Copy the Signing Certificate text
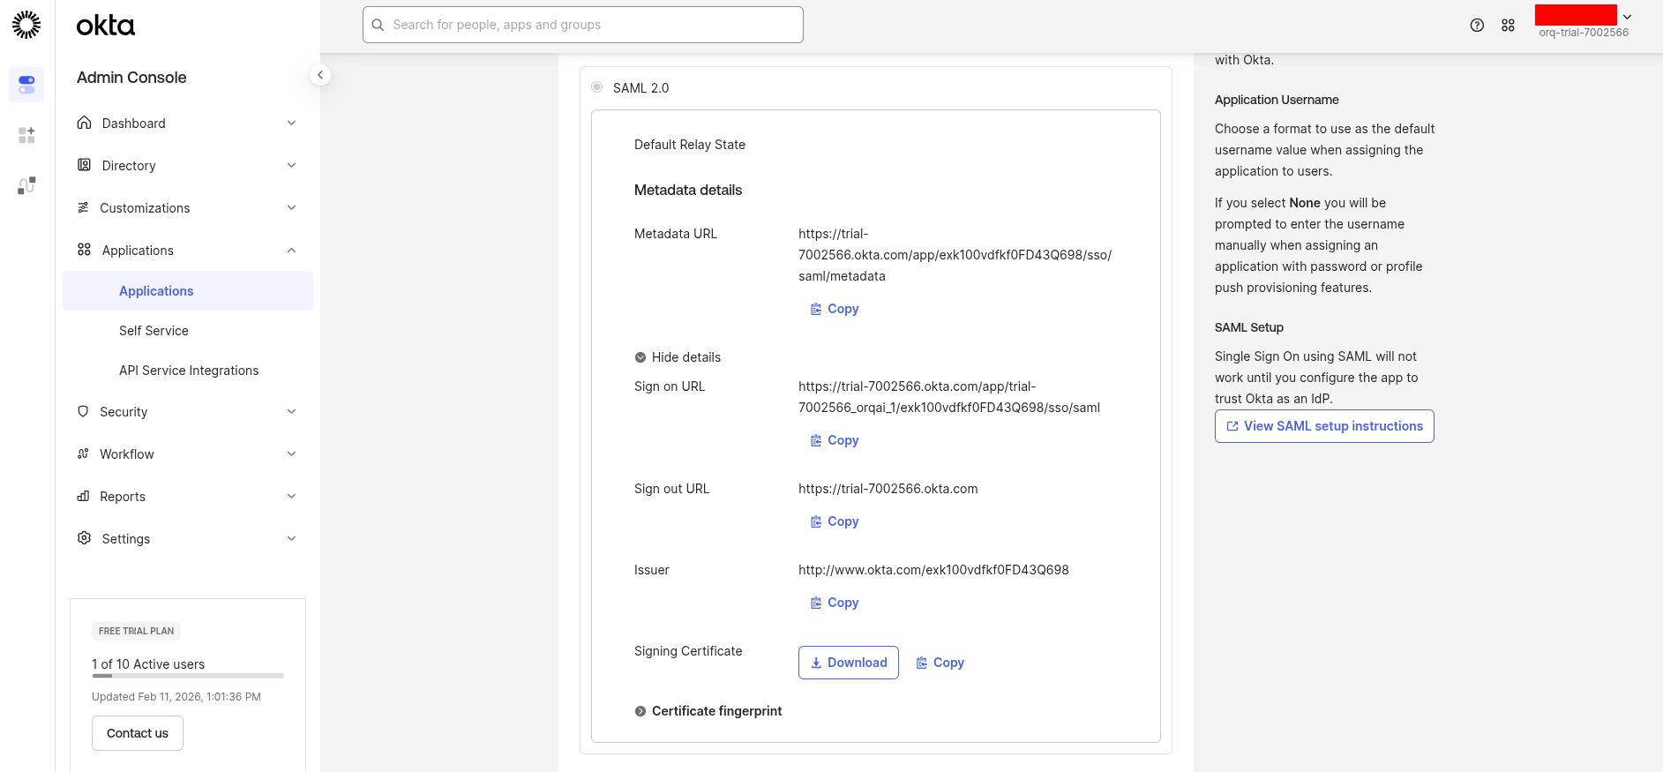Image resolution: width=1663 pixels, height=772 pixels. tap(940, 663)
